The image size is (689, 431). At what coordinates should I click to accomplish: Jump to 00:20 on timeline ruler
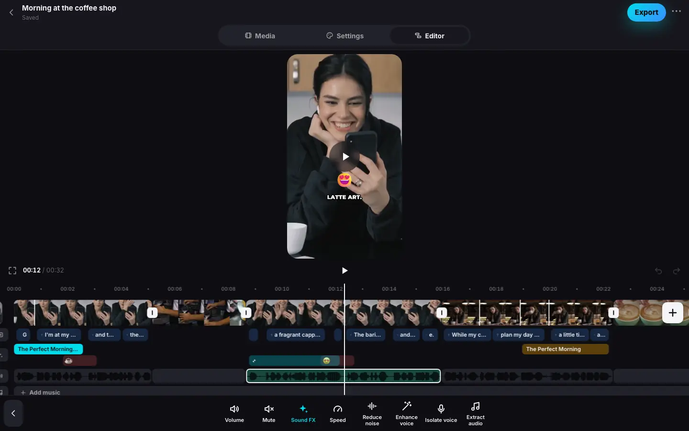tap(550, 289)
